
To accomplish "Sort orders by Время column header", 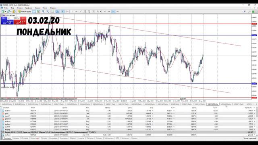I will tap(65, 108).
